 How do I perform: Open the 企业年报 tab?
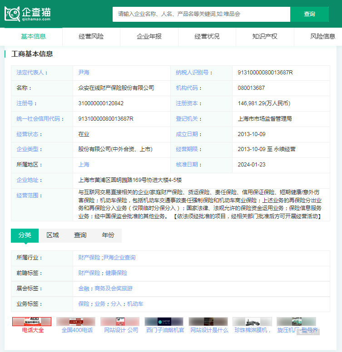149,37
